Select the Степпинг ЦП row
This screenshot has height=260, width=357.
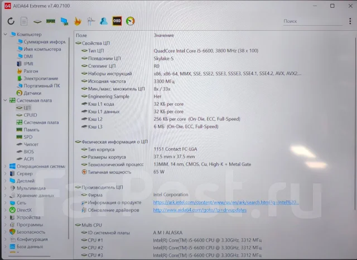(x=120, y=66)
